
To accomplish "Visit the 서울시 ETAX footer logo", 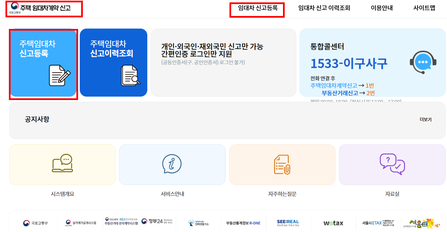I will pyautogui.click(x=378, y=223).
